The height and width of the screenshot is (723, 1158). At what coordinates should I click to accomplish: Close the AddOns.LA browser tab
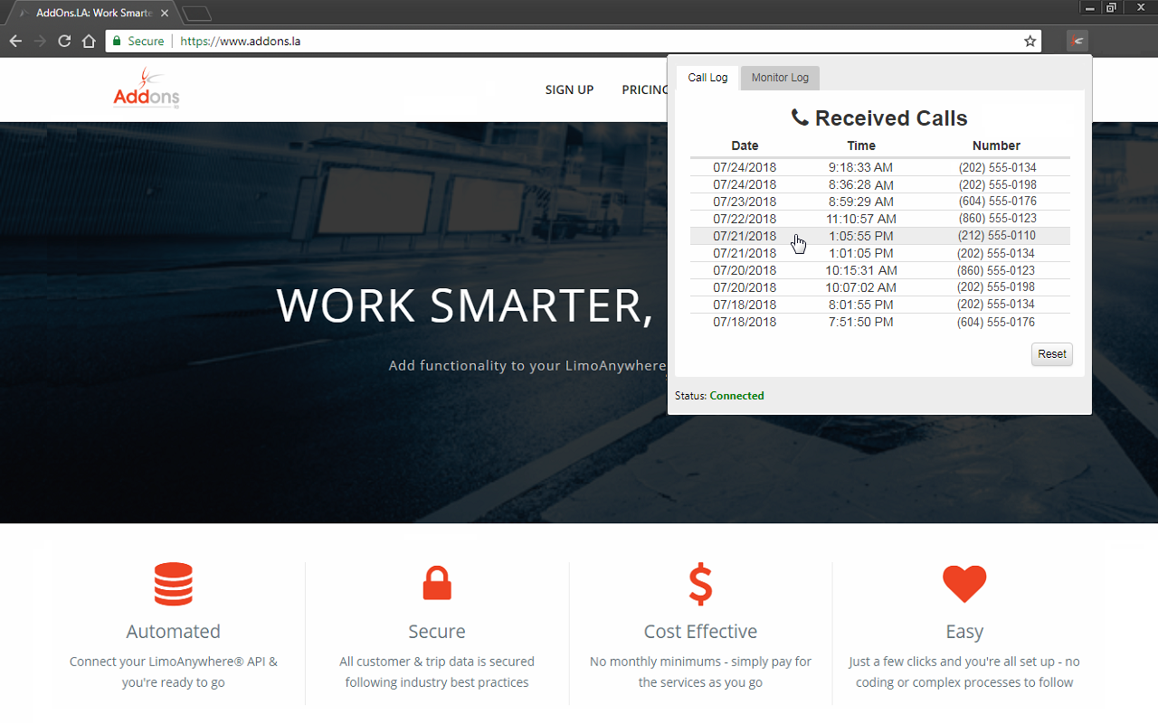pos(165,14)
